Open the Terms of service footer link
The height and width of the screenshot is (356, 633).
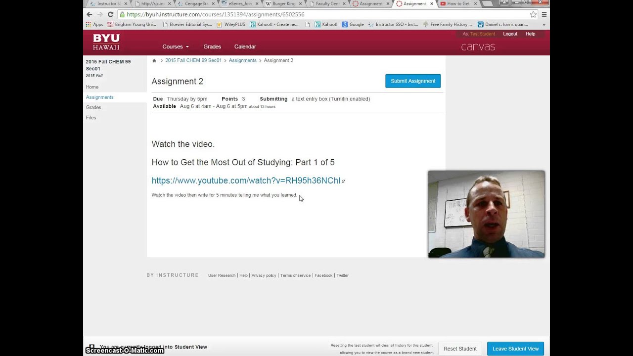coord(295,275)
